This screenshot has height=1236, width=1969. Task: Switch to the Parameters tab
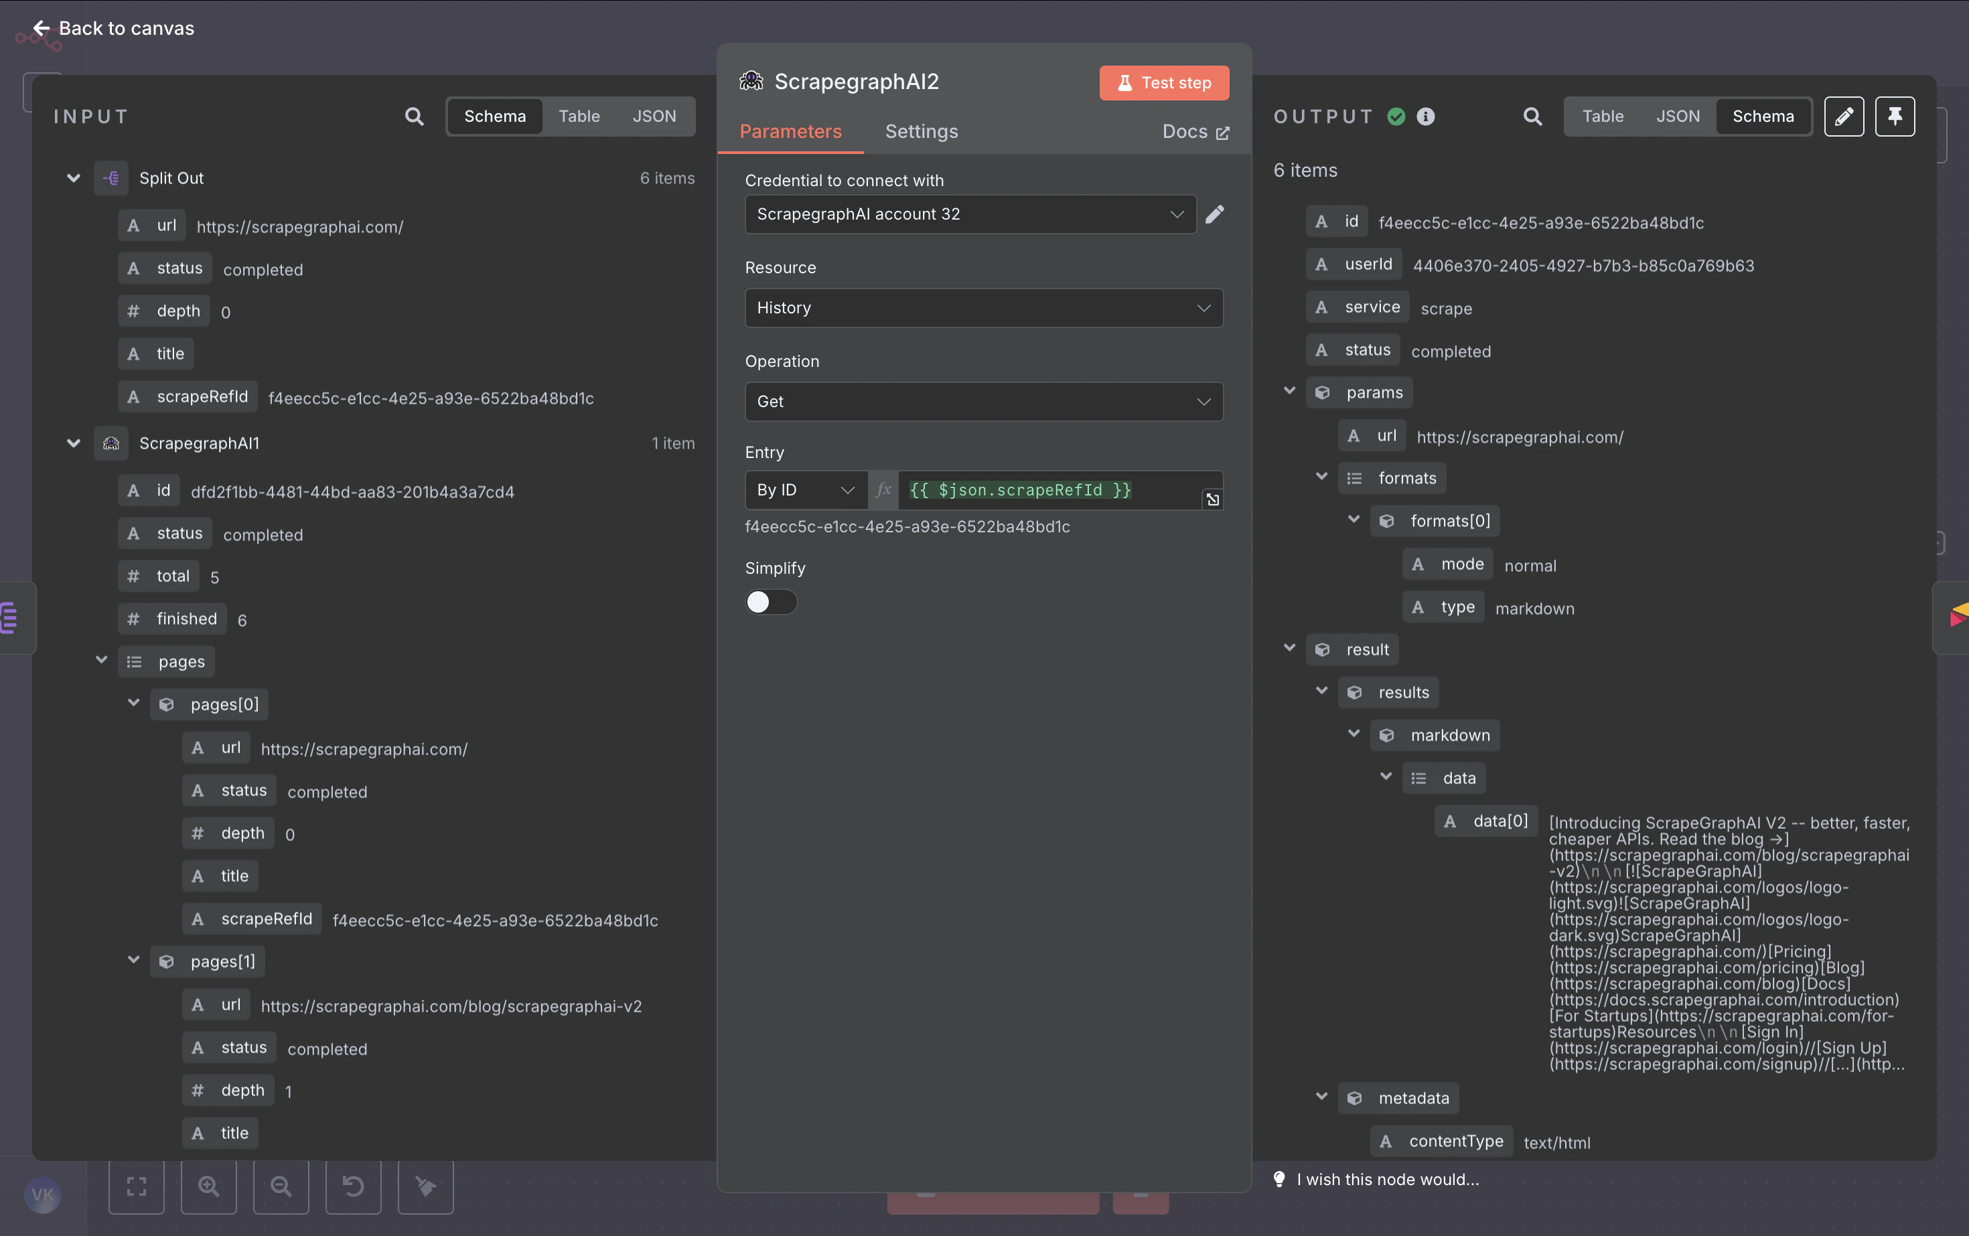coord(790,132)
